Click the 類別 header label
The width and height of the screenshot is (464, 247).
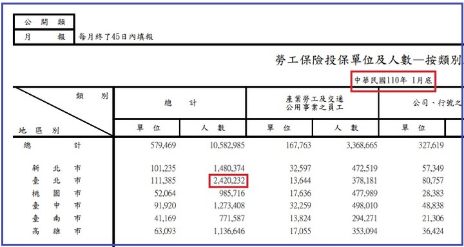92,96
